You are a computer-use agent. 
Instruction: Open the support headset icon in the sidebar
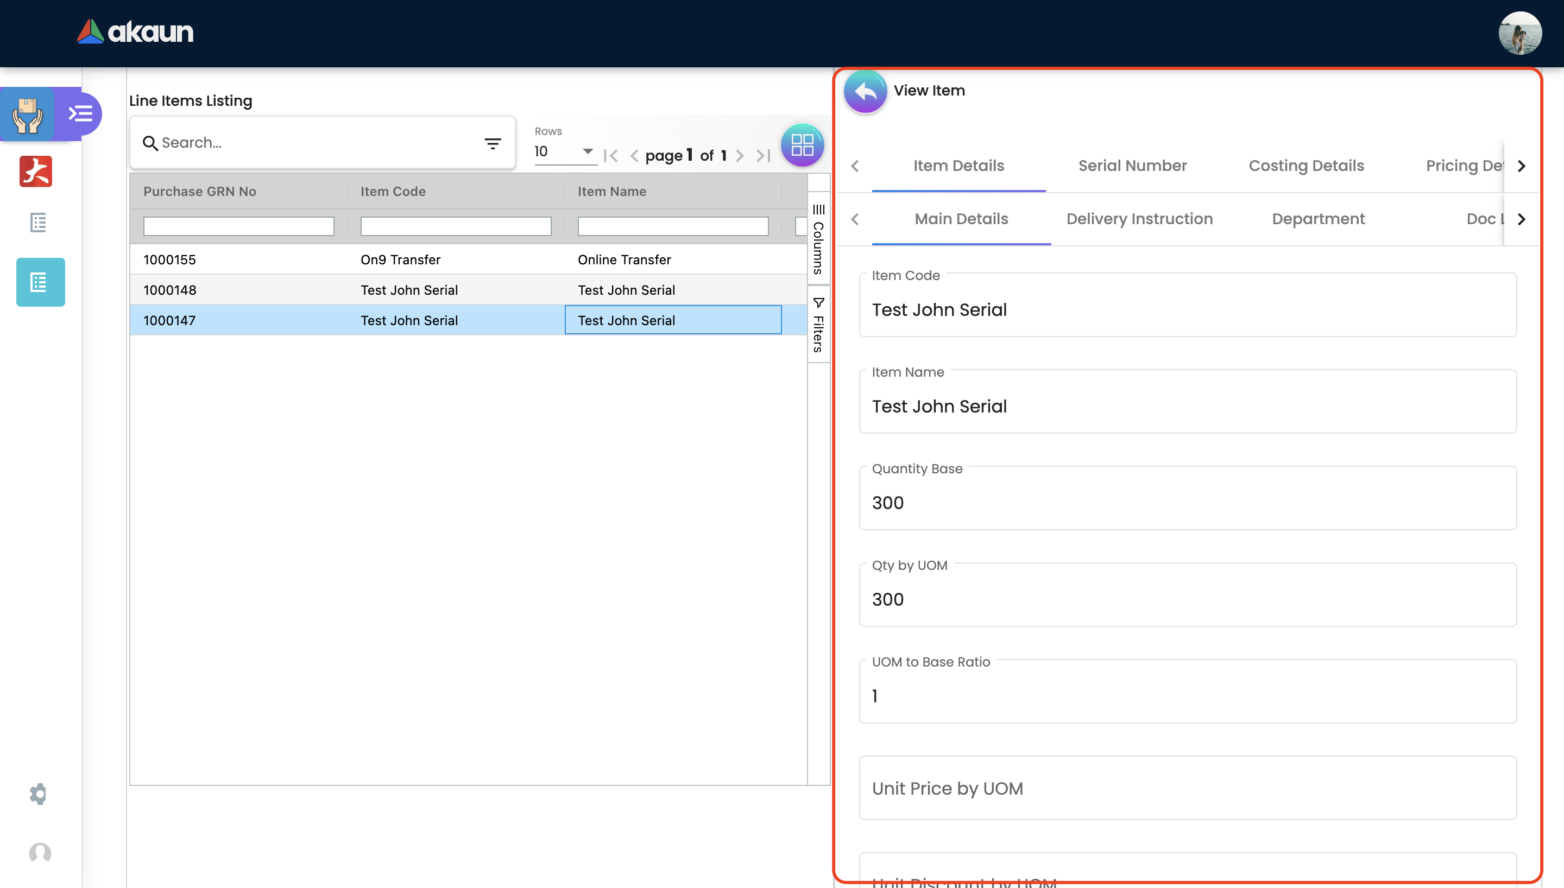tap(40, 852)
